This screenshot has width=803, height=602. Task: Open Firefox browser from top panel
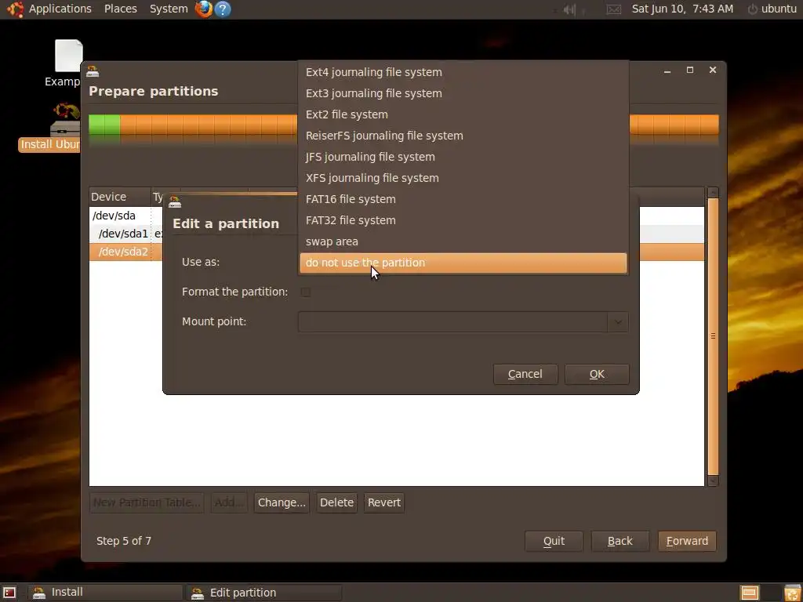[x=204, y=9]
